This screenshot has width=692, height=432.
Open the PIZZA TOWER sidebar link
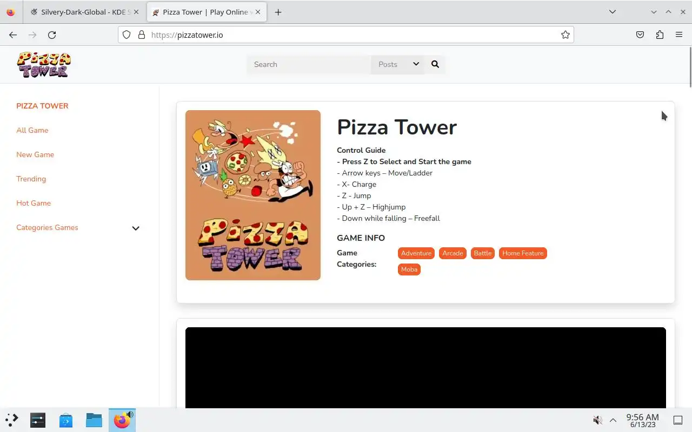coord(42,106)
